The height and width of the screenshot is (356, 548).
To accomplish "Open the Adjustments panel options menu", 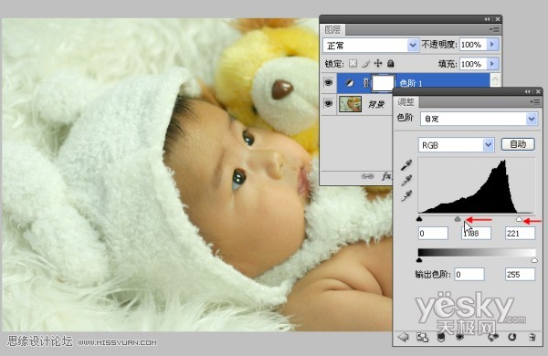I will tap(534, 101).
